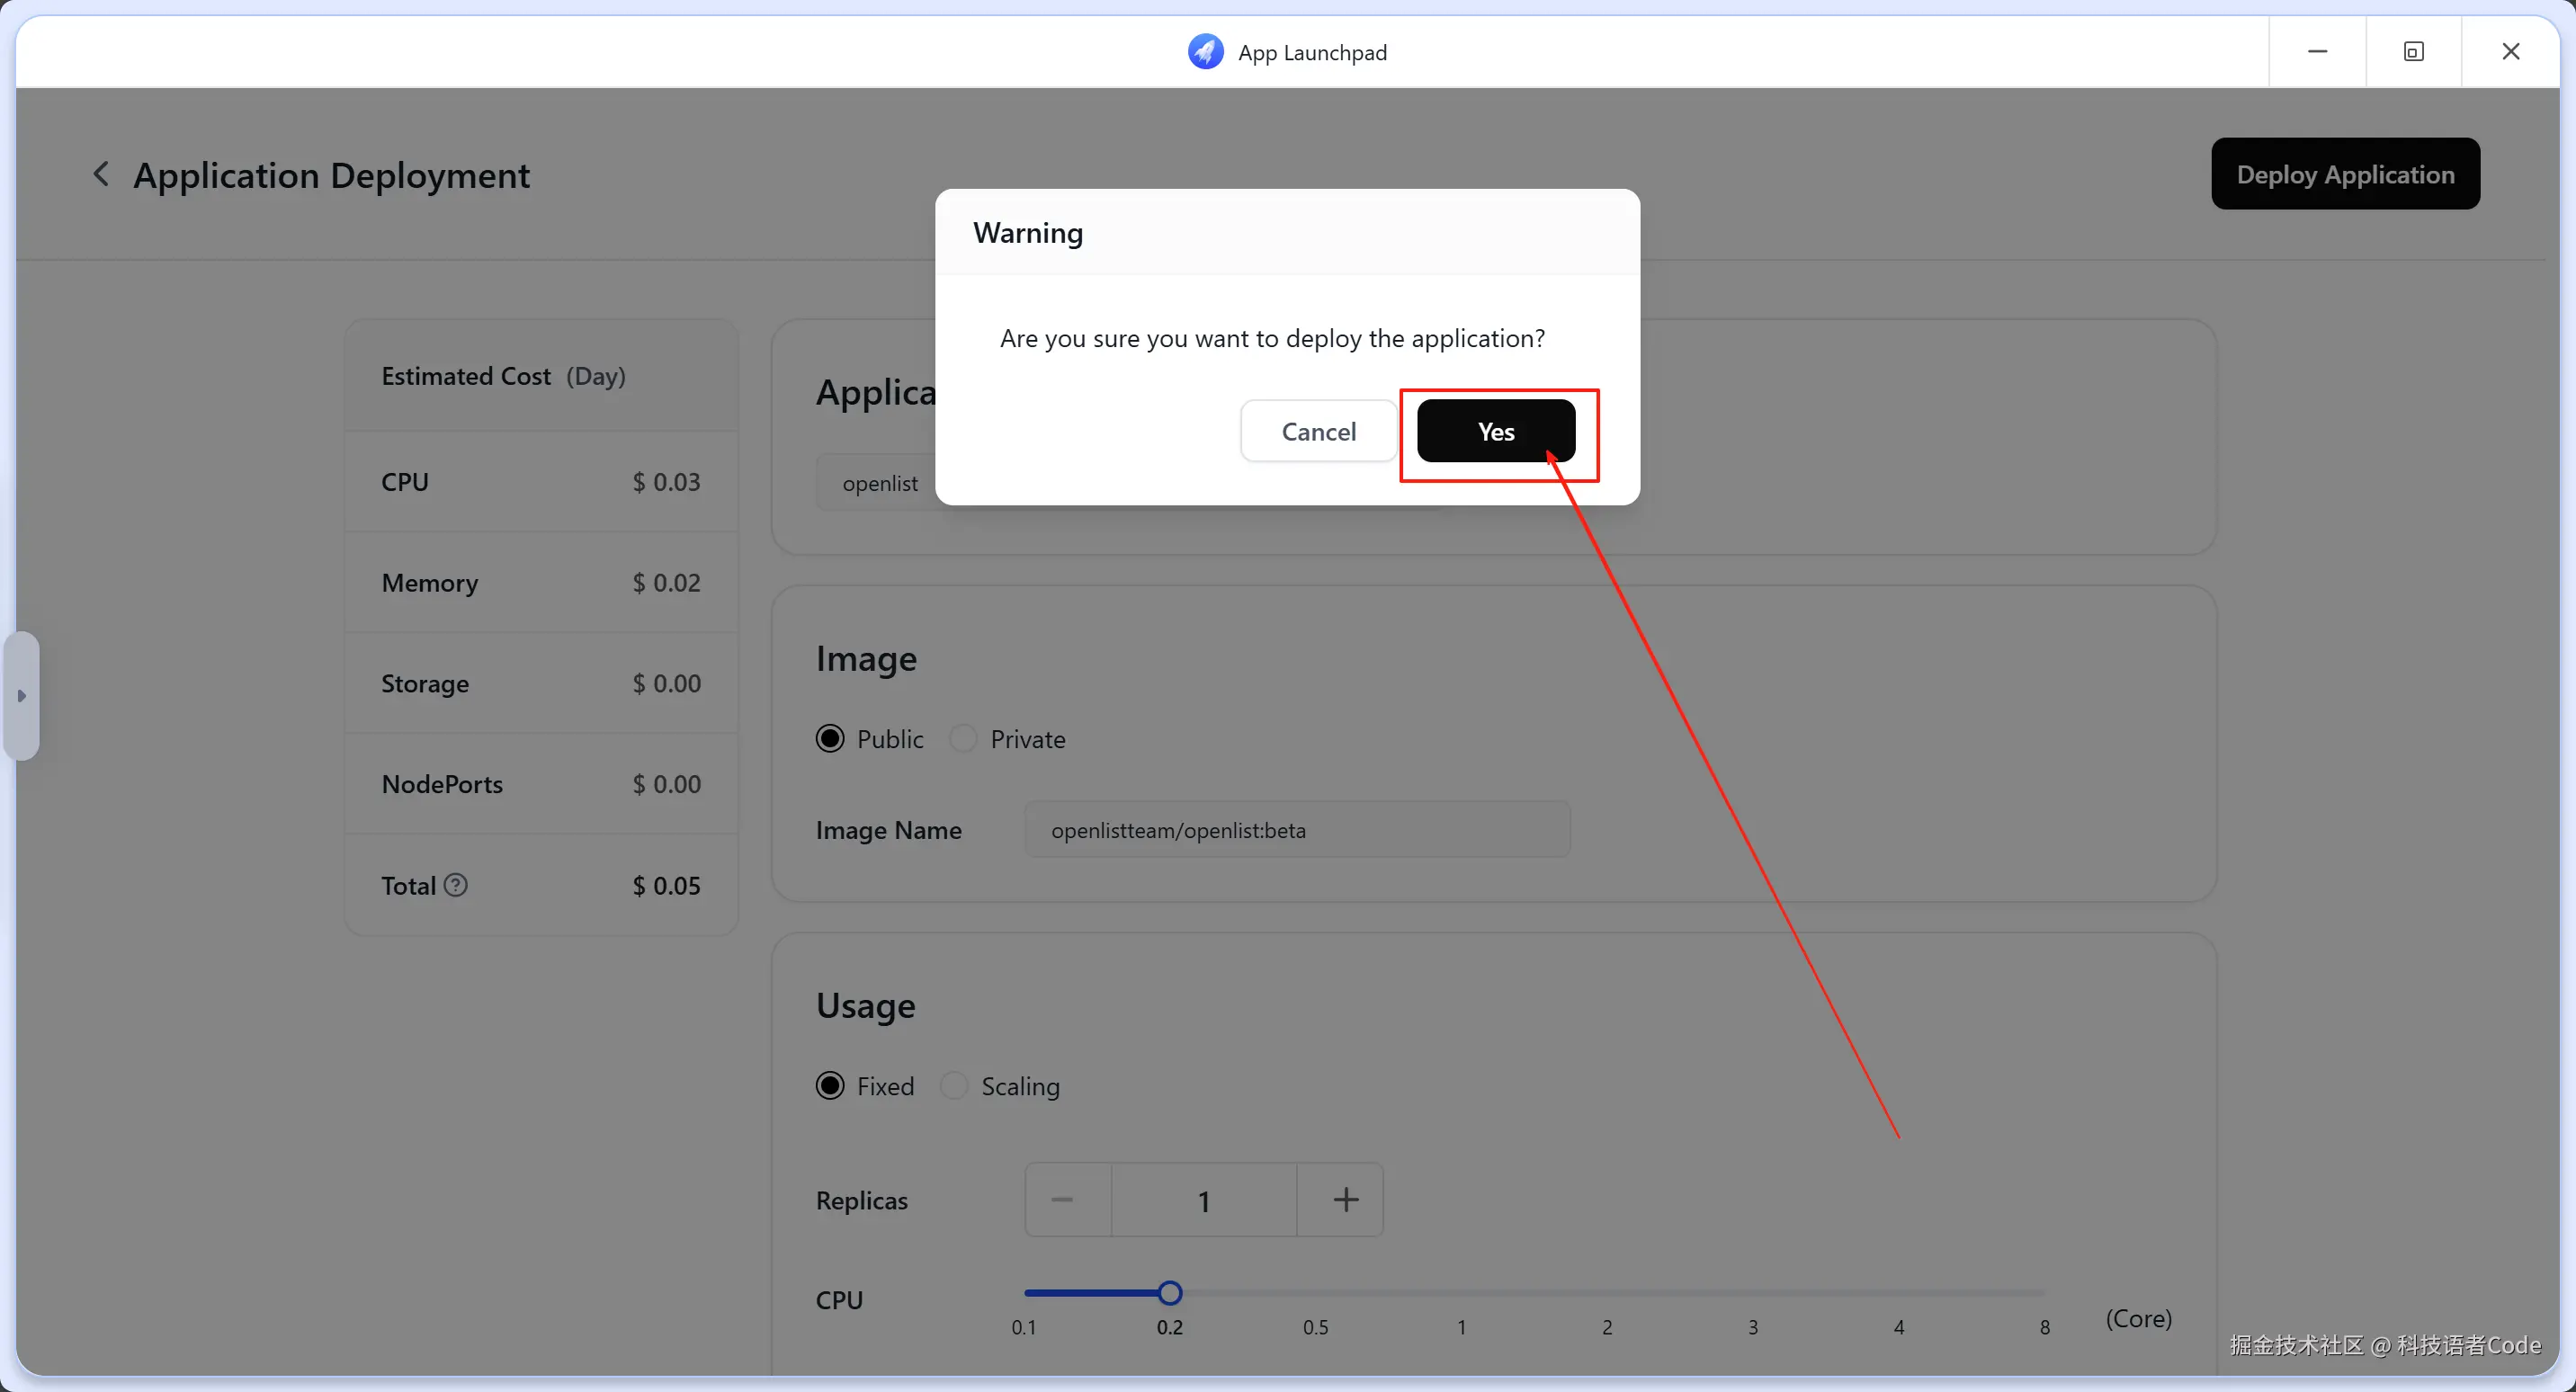Click the Total cost help question icon
The image size is (2576, 1392).
pos(456,885)
